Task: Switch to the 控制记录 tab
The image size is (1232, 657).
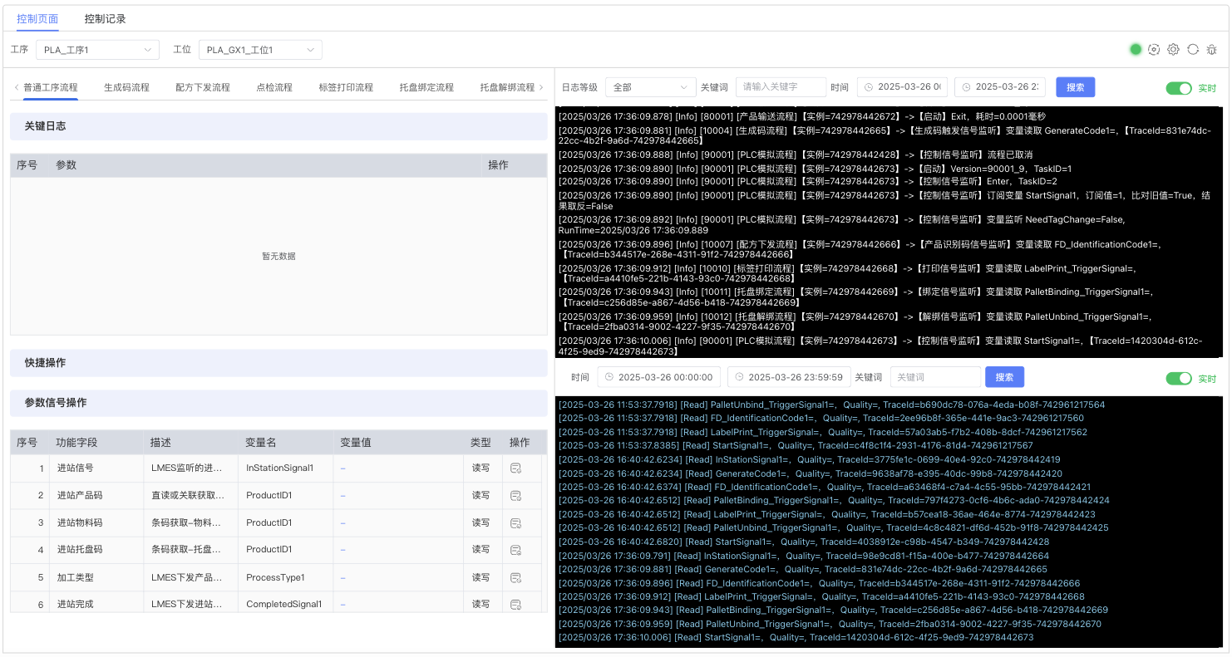Action: click(105, 18)
